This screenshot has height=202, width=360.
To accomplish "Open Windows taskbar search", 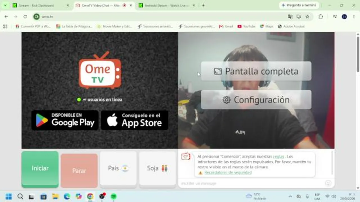I will tap(20, 196).
